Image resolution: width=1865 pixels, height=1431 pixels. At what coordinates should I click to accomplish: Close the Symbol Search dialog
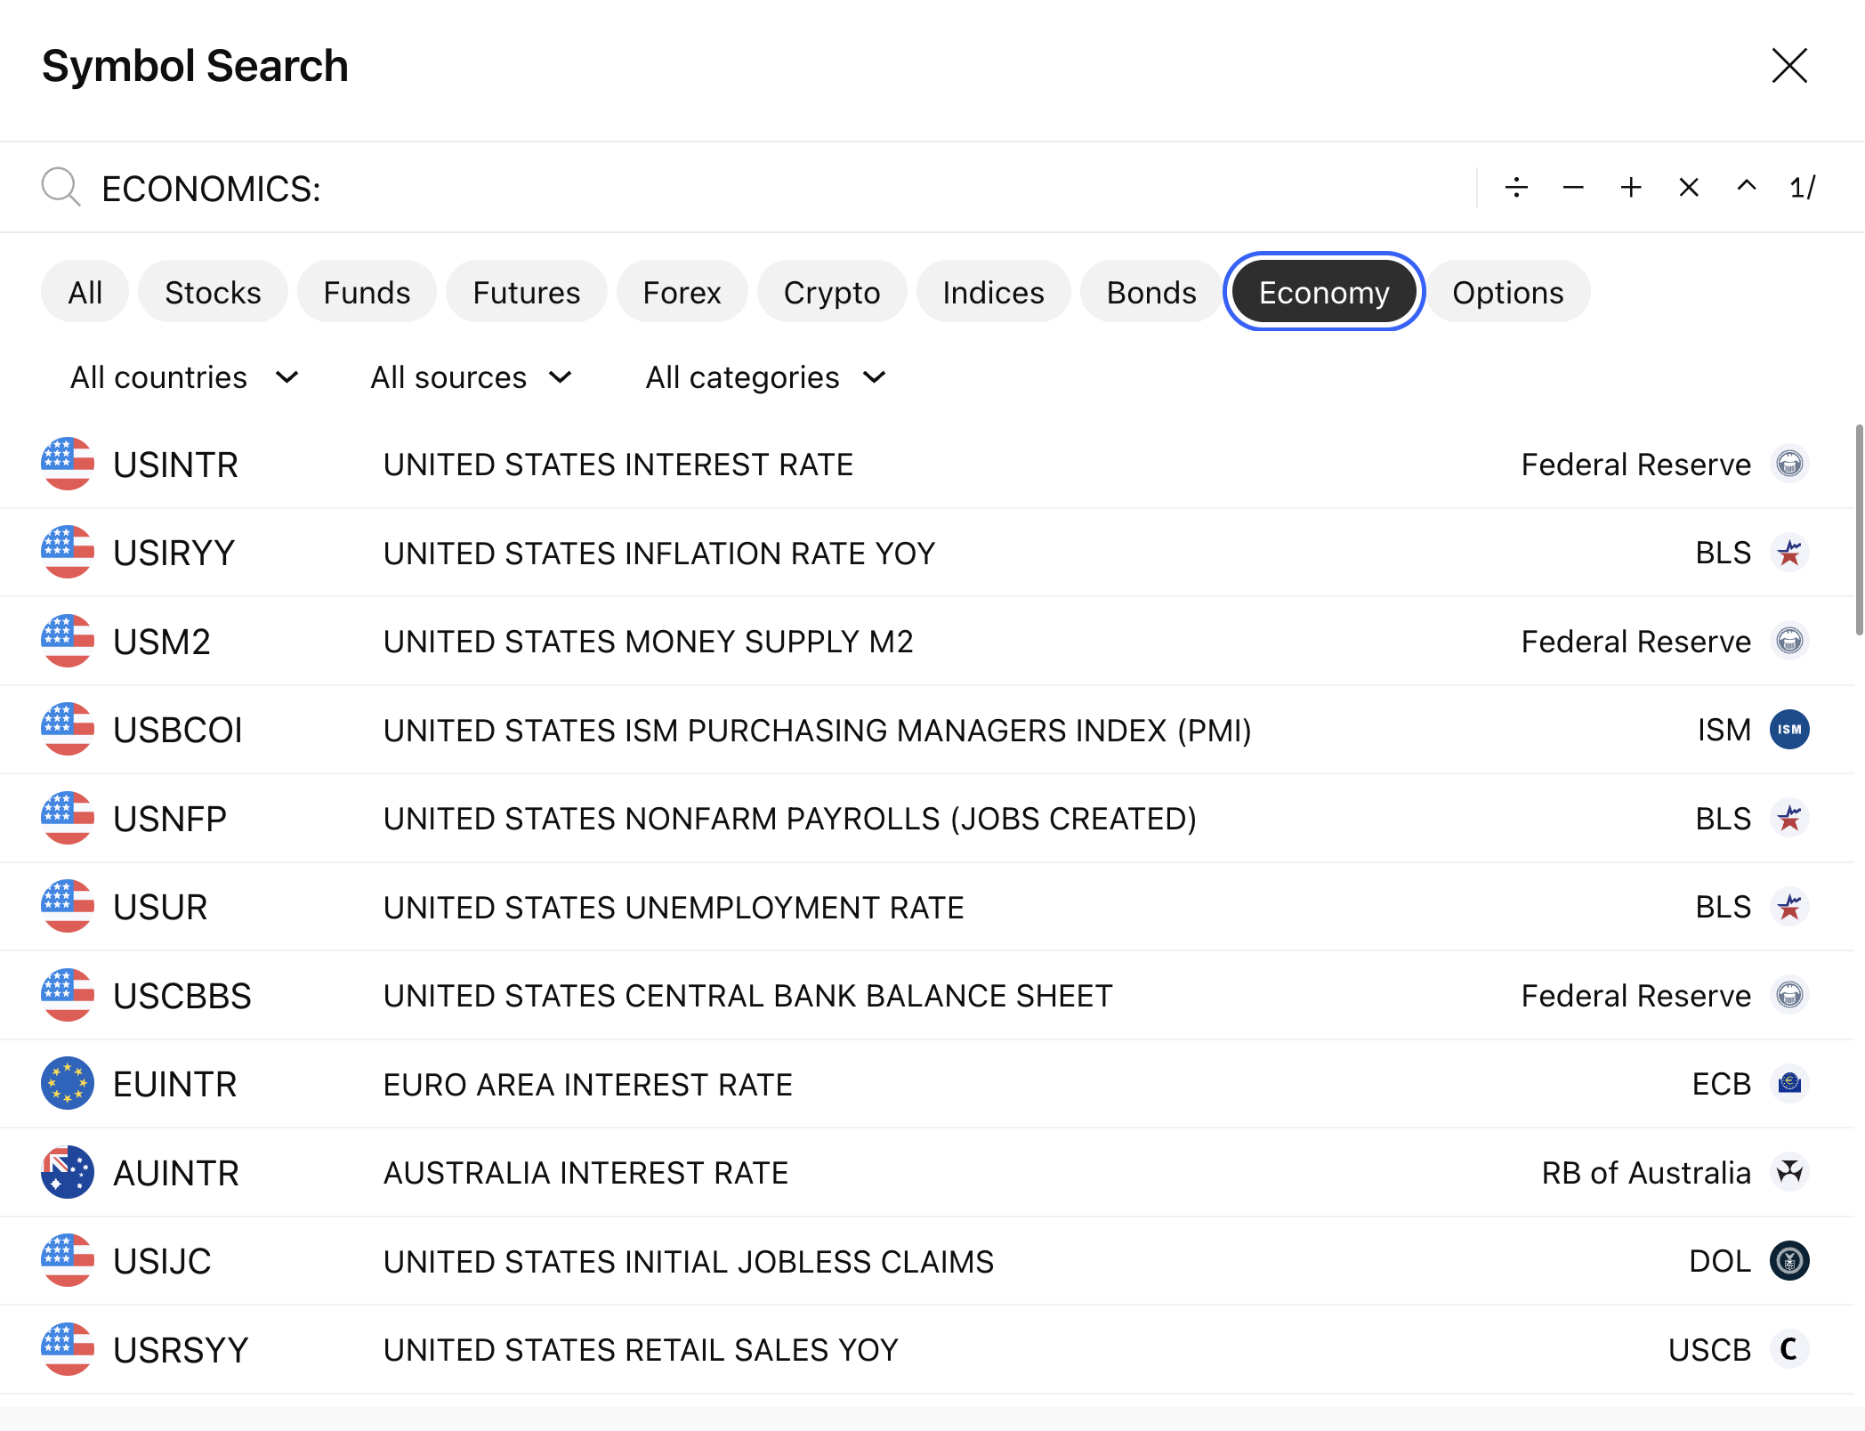1789,66
